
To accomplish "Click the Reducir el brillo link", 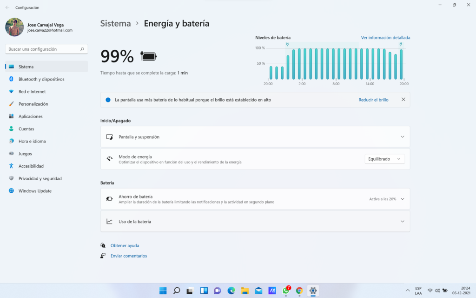I will click(x=373, y=100).
